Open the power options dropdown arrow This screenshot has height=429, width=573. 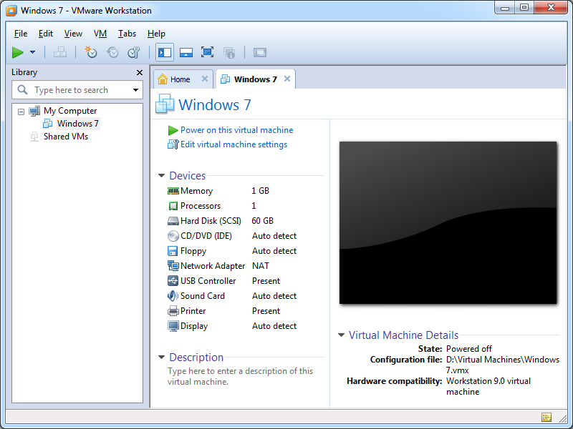(32, 52)
